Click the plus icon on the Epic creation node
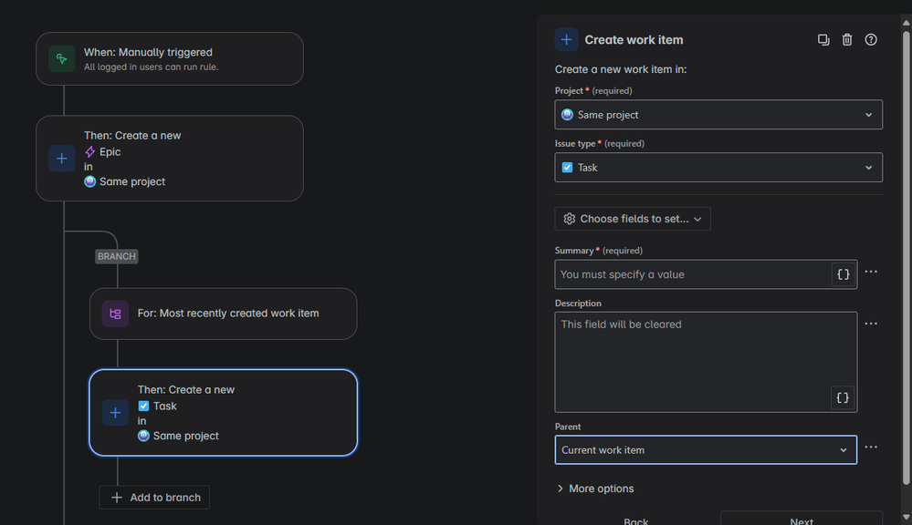The height and width of the screenshot is (525, 912). click(x=60, y=158)
